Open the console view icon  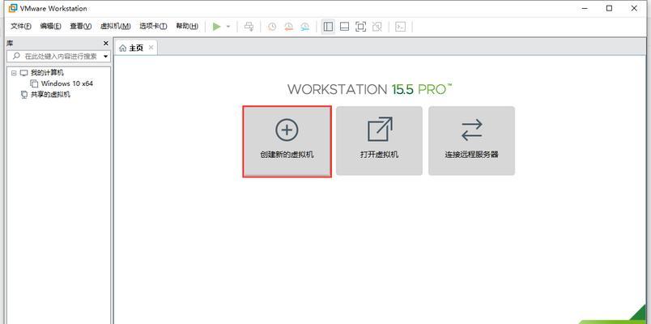[400, 27]
